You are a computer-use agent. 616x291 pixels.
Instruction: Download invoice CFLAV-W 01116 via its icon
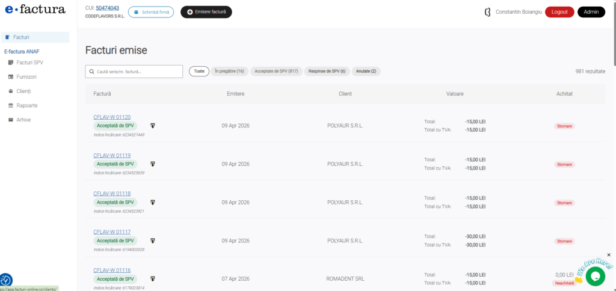[x=153, y=279]
